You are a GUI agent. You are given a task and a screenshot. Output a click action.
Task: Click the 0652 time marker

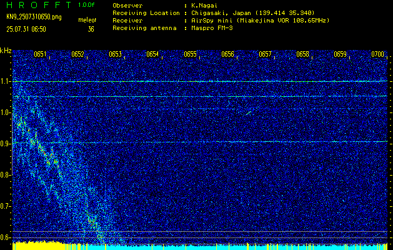pyautogui.click(x=77, y=54)
